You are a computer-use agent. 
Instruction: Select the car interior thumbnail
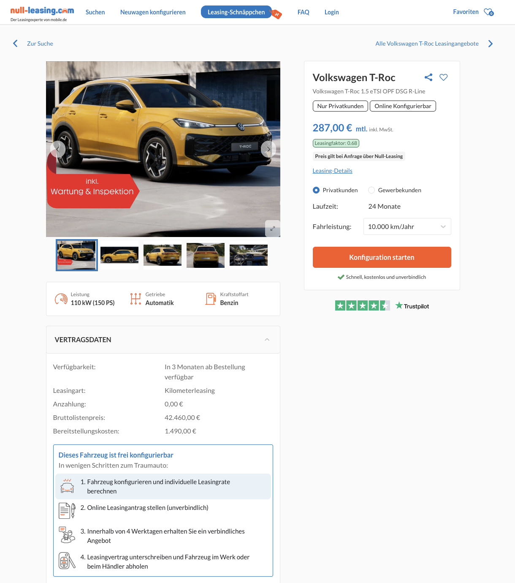pyautogui.click(x=248, y=255)
